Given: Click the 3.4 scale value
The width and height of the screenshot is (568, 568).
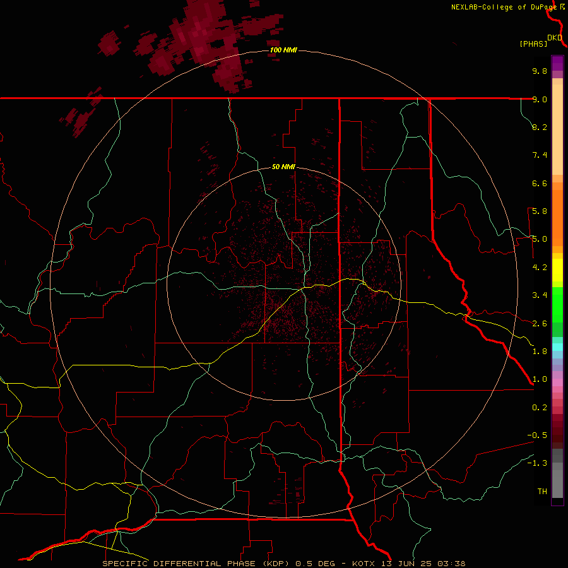Looking at the screenshot, I should (x=540, y=295).
